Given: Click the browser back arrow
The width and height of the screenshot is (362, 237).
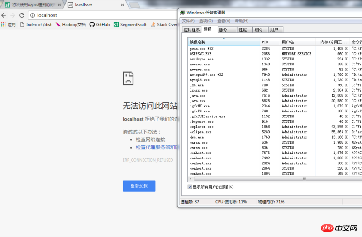Looking at the screenshot, I should pyautogui.click(x=4, y=15).
